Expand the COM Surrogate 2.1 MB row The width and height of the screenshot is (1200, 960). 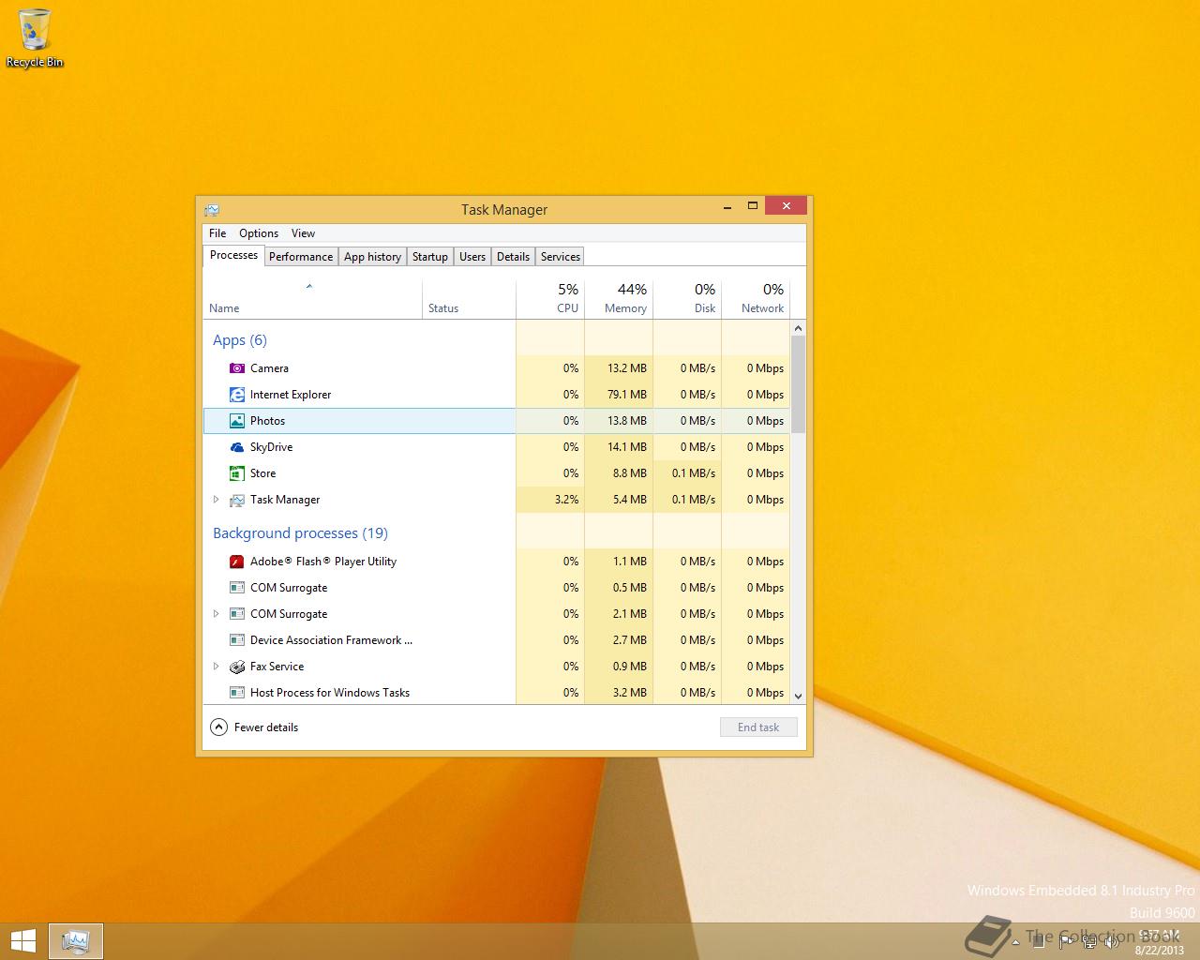coord(216,614)
